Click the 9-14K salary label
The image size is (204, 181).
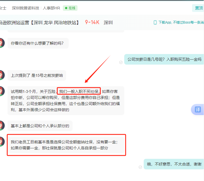(92, 22)
